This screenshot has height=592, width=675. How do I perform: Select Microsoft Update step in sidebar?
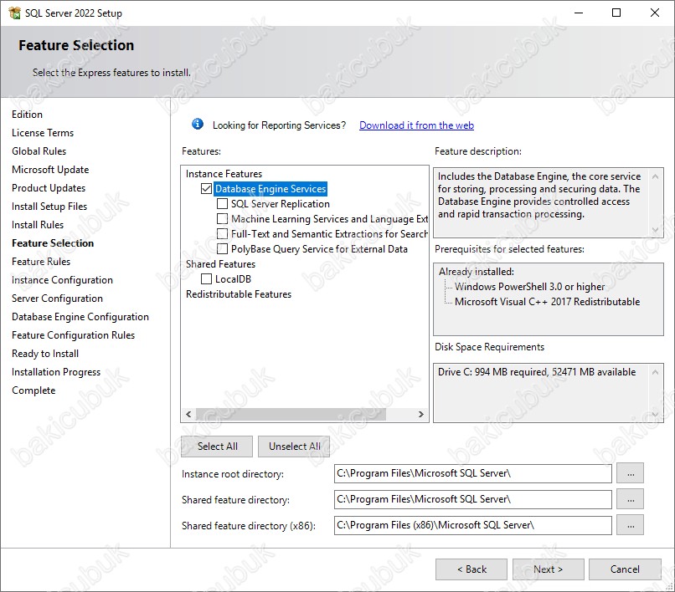click(x=50, y=170)
